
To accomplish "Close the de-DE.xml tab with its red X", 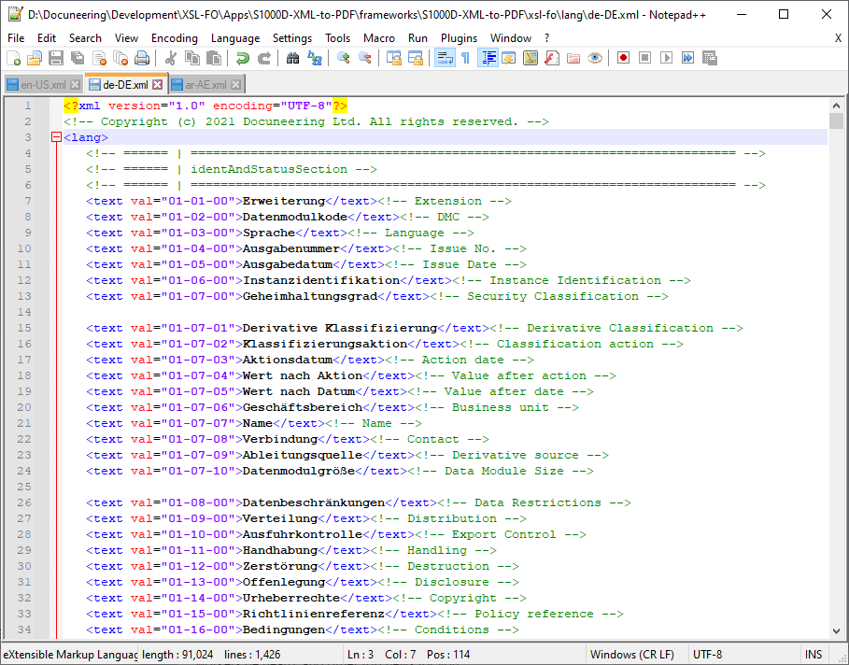I will pos(157,84).
